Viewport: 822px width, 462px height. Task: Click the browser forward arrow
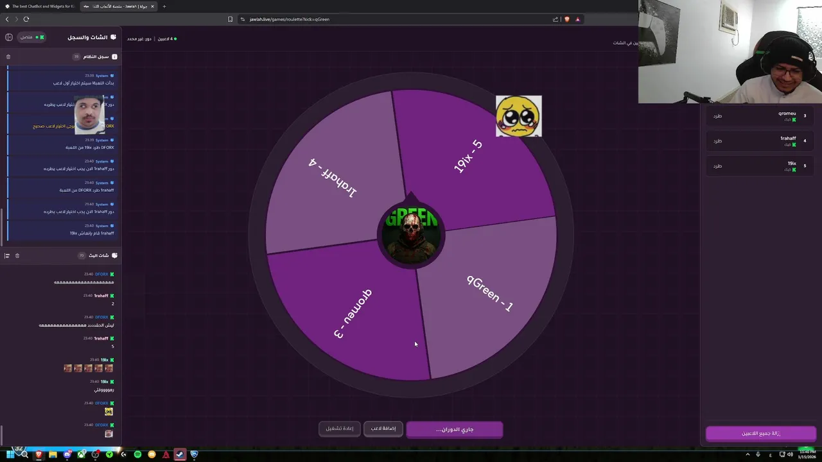[x=16, y=19]
